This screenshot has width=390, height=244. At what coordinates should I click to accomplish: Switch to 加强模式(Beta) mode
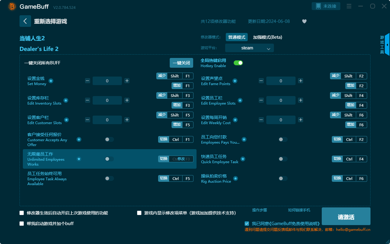(267, 37)
